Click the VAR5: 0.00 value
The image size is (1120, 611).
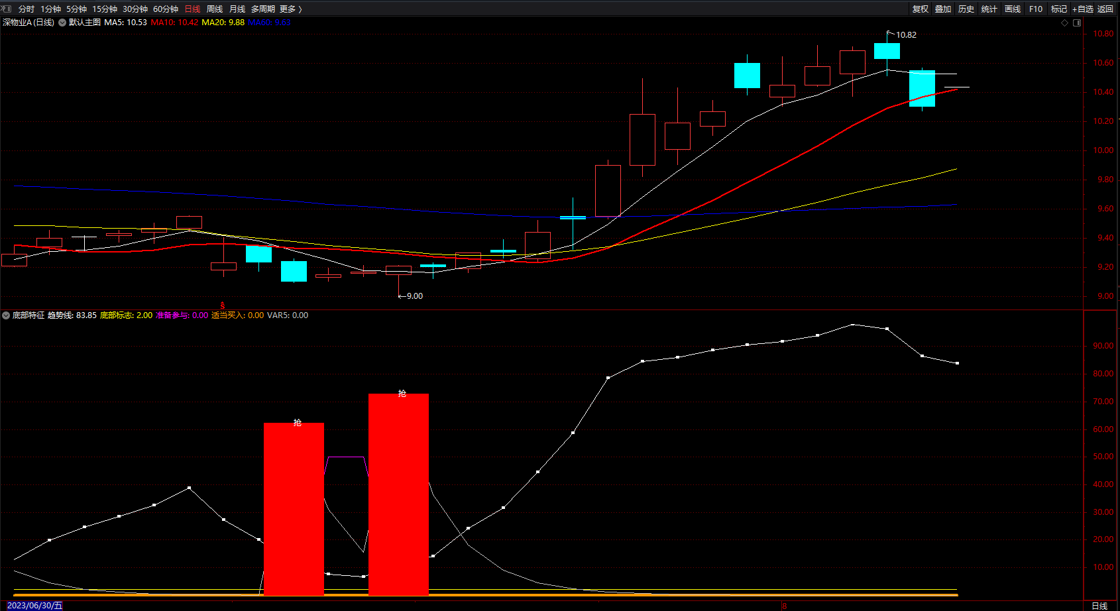pos(288,315)
